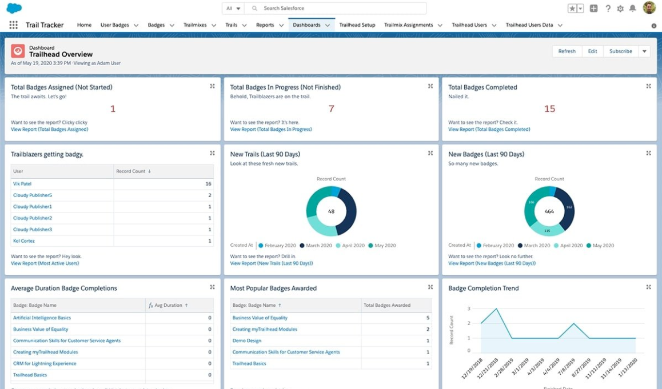662x389 pixels.
Task: Expand Total Badges Assigned widget
Action: tap(212, 86)
